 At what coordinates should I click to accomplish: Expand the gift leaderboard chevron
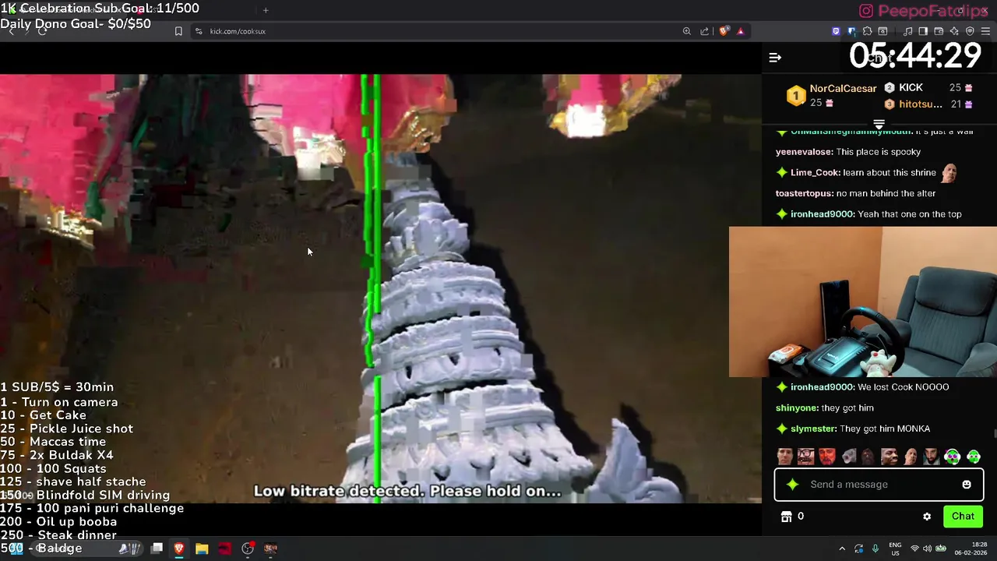pyautogui.click(x=879, y=124)
